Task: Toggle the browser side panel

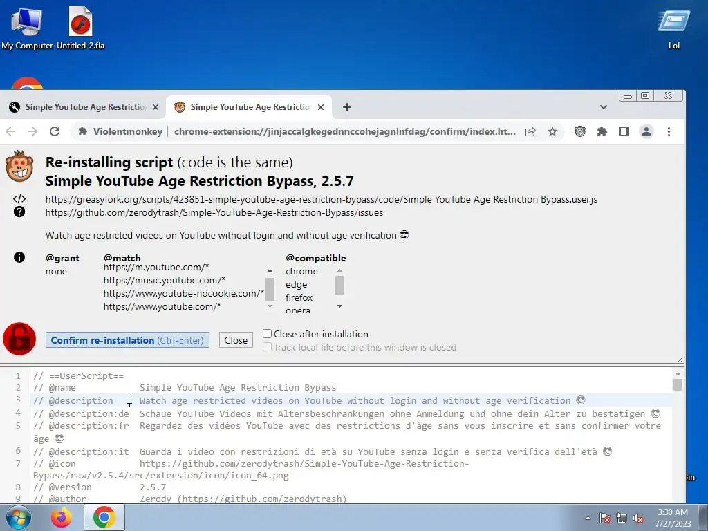Action: click(624, 131)
